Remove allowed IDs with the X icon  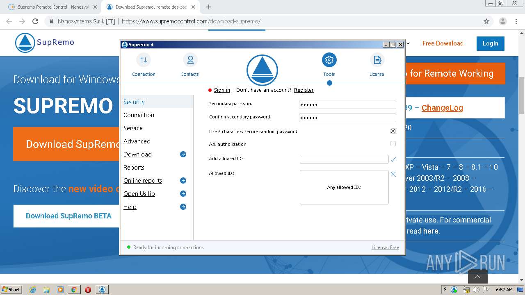coord(393,174)
